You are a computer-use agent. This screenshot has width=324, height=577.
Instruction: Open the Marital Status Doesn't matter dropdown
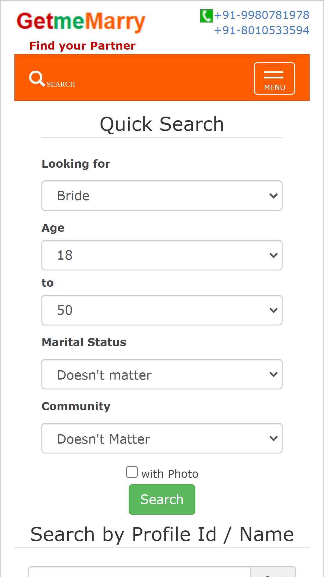pos(162,374)
